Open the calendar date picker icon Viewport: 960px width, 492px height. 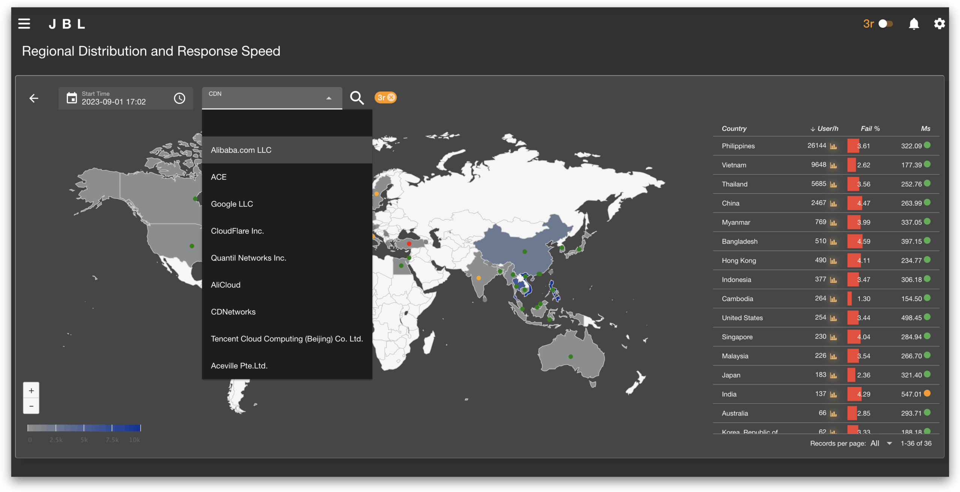[72, 98]
